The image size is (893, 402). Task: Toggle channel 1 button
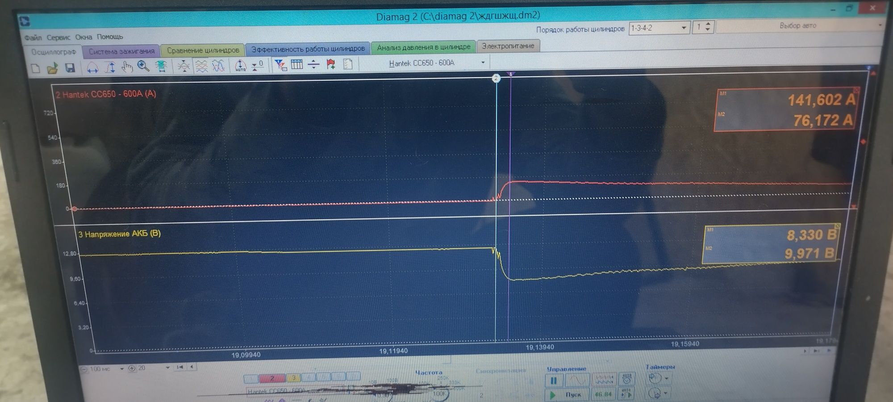tap(251, 379)
